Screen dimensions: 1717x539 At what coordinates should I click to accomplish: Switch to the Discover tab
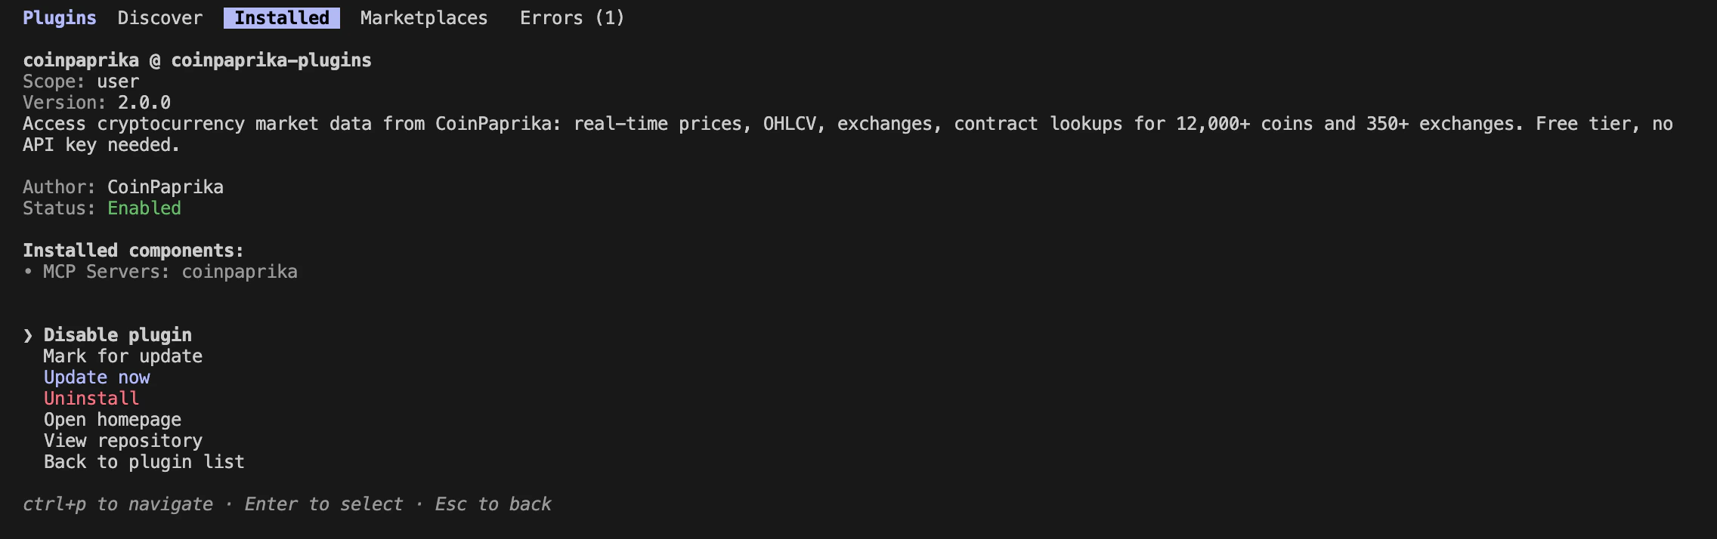pyautogui.click(x=159, y=17)
